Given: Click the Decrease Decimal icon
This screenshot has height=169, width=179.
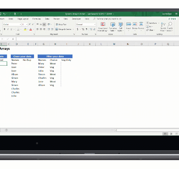Looking at the screenshot, I should [94, 29].
